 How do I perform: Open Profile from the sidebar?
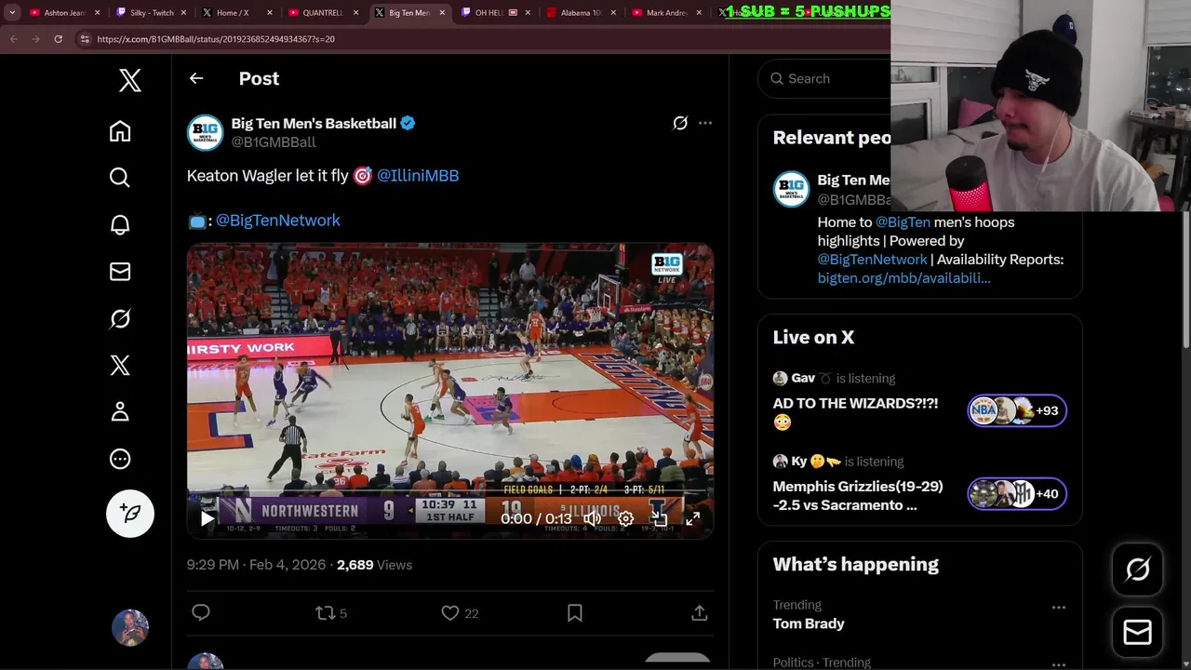click(x=120, y=411)
